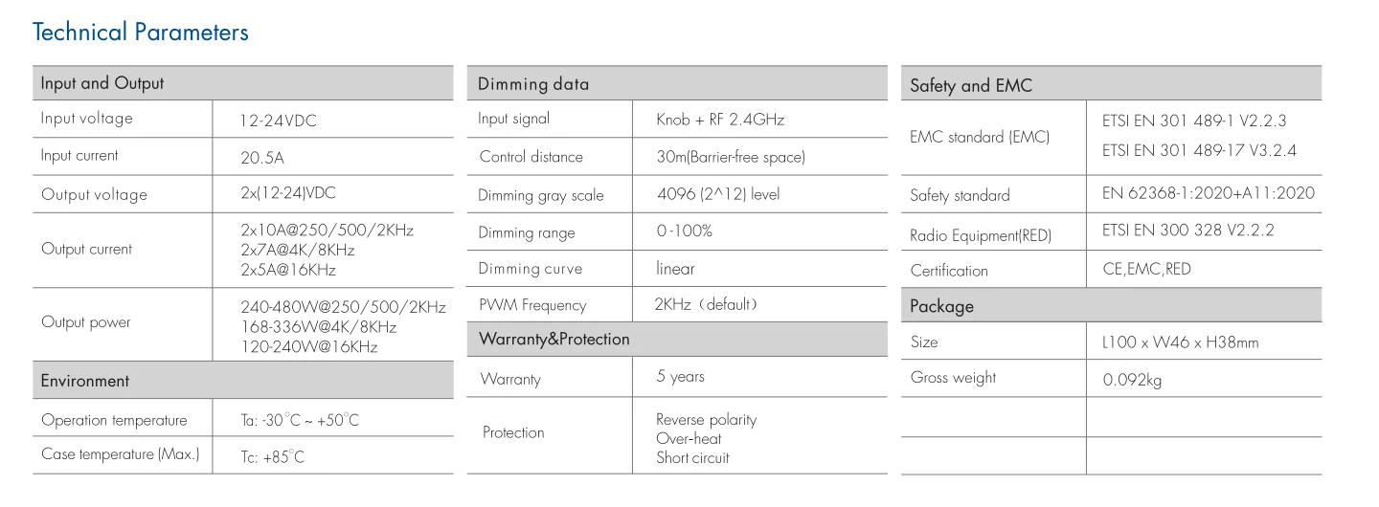The image size is (1379, 507).
Task: Click the Input voltage 12-24VDC value
Action: tap(278, 121)
